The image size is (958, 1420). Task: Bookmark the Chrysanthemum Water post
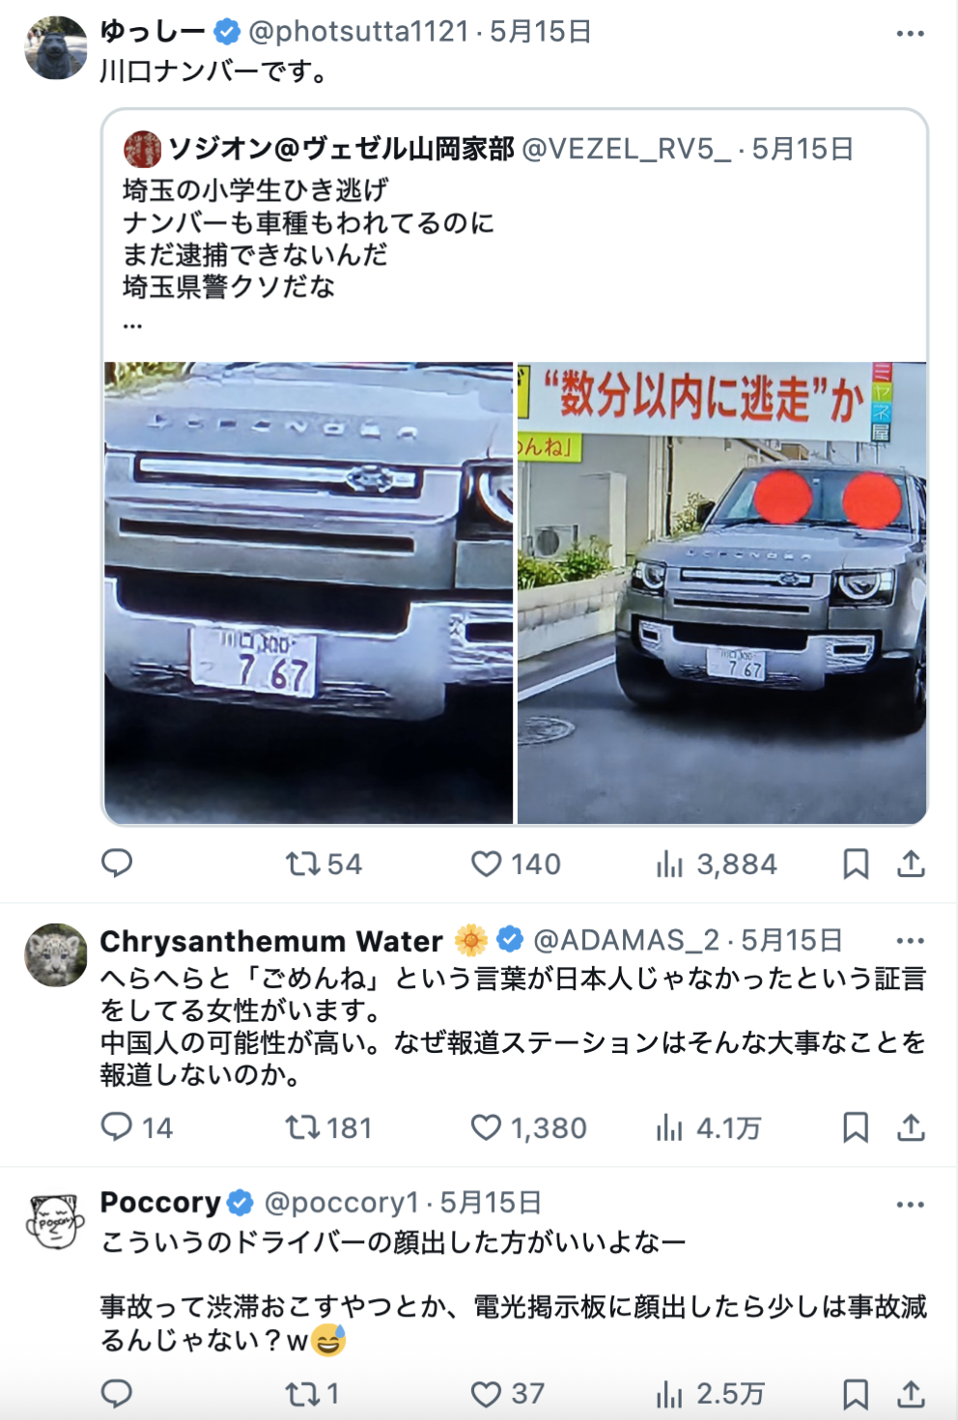[x=856, y=1127]
